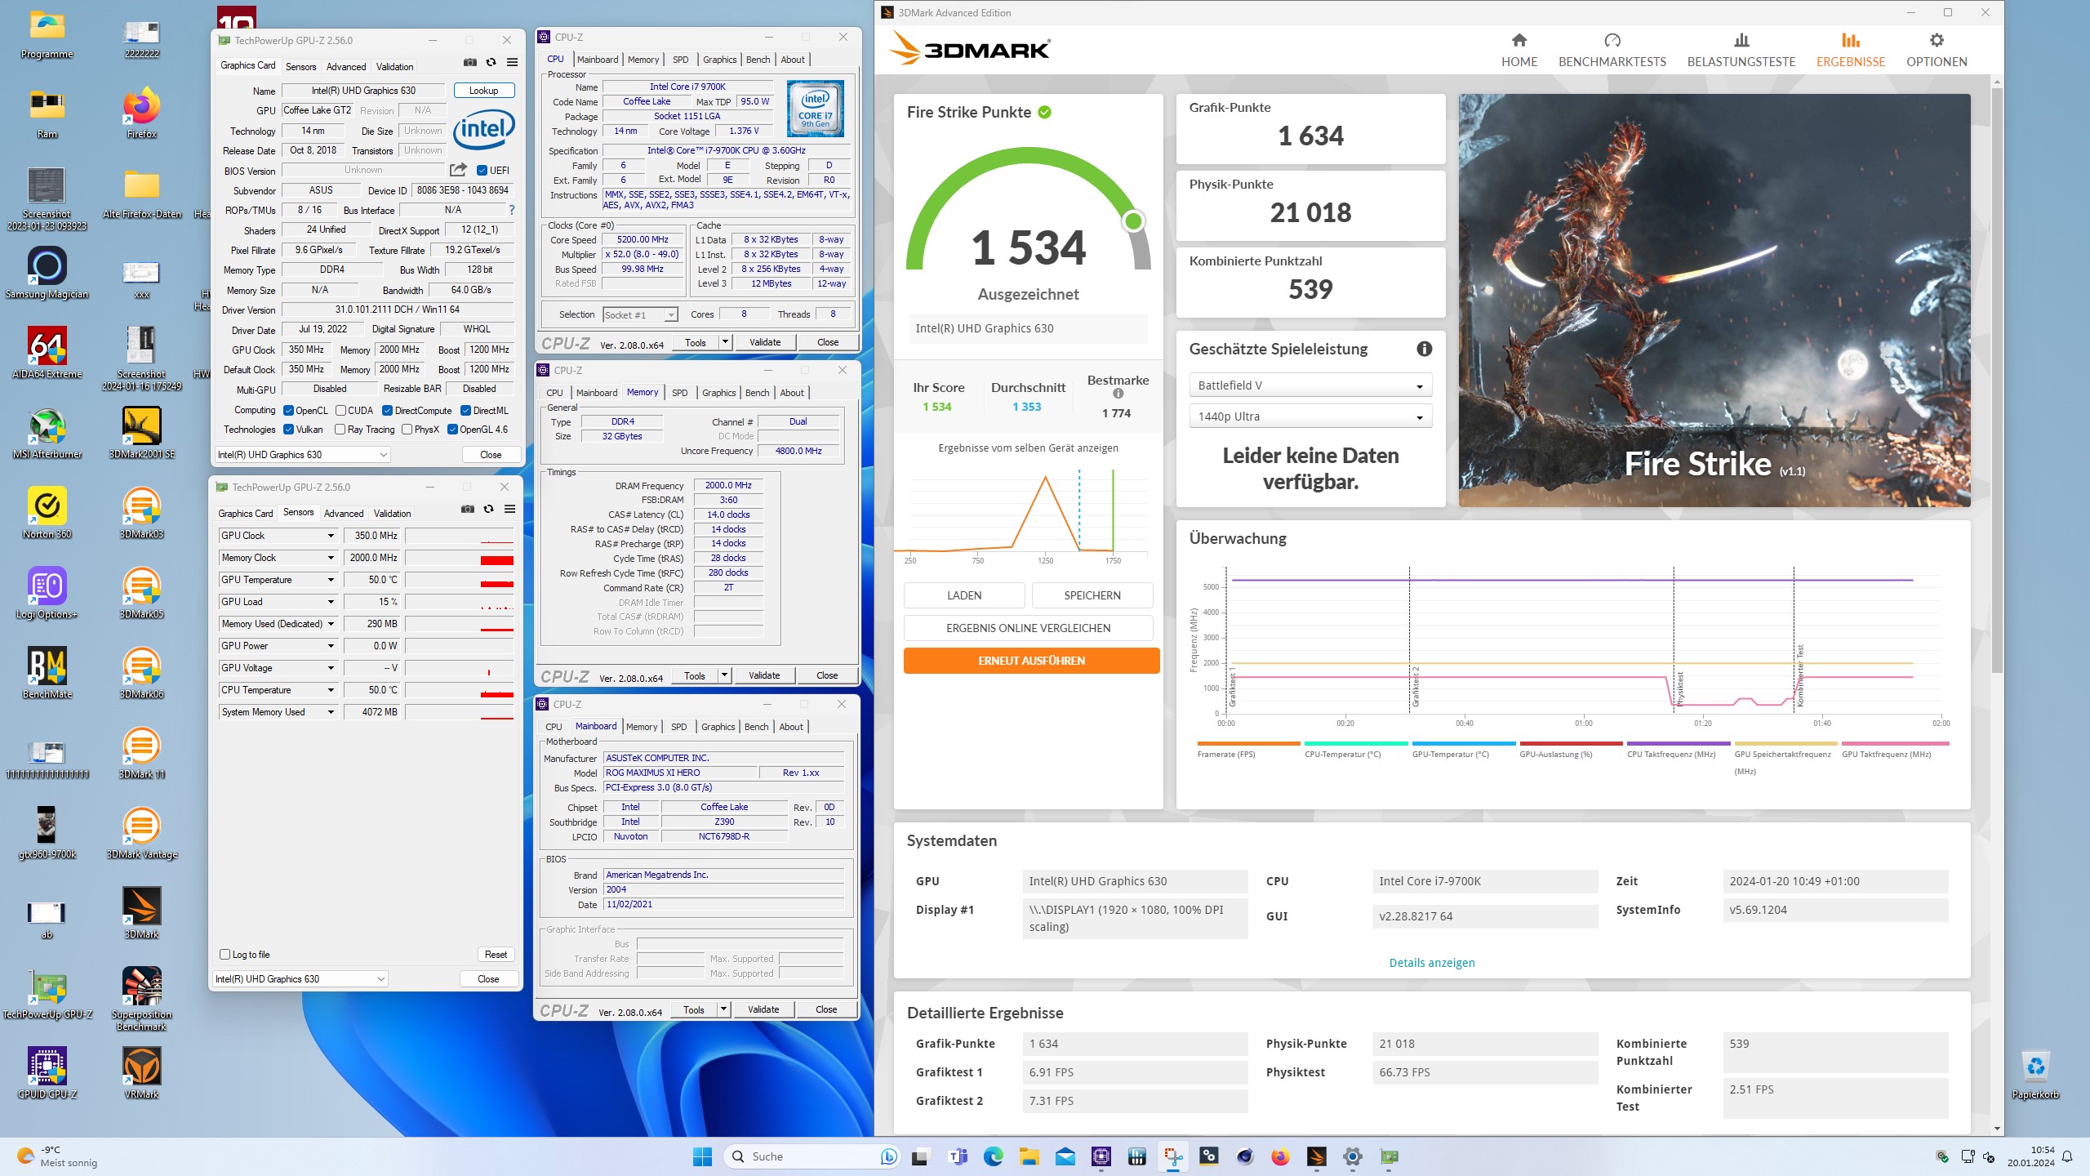Open the Bench tab in CPU-Z Mainboard window
This screenshot has height=1176, width=2090.
click(756, 727)
